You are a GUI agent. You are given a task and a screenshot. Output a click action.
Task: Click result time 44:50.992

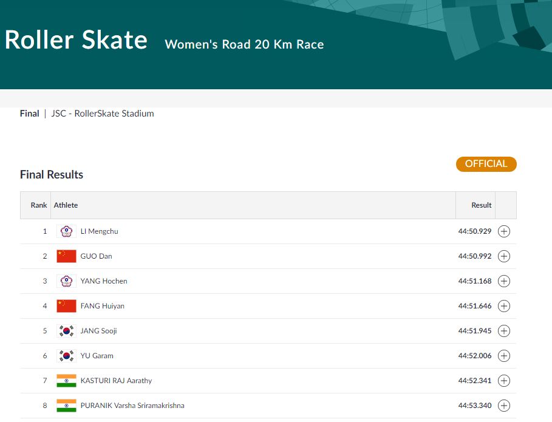point(474,256)
